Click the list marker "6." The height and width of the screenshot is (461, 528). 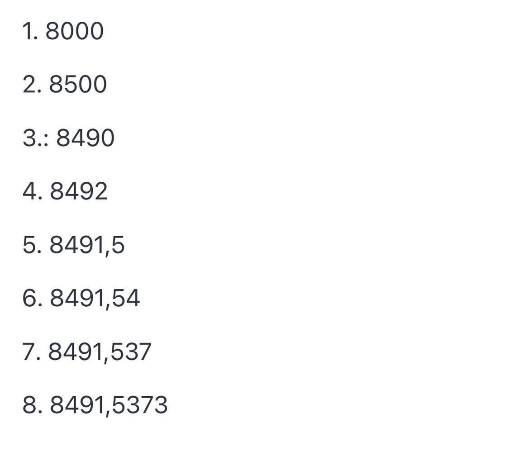tap(33, 298)
